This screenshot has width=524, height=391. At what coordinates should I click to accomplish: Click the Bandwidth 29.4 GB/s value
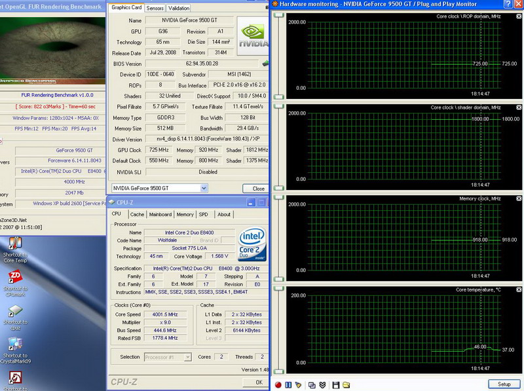[248, 128]
